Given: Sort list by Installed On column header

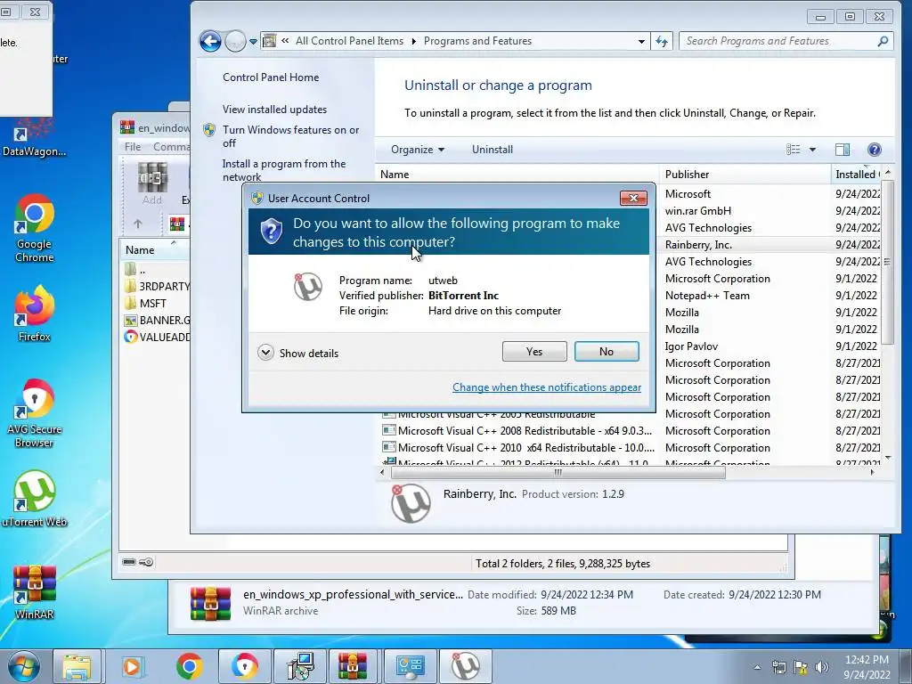Looking at the screenshot, I should click(x=855, y=175).
